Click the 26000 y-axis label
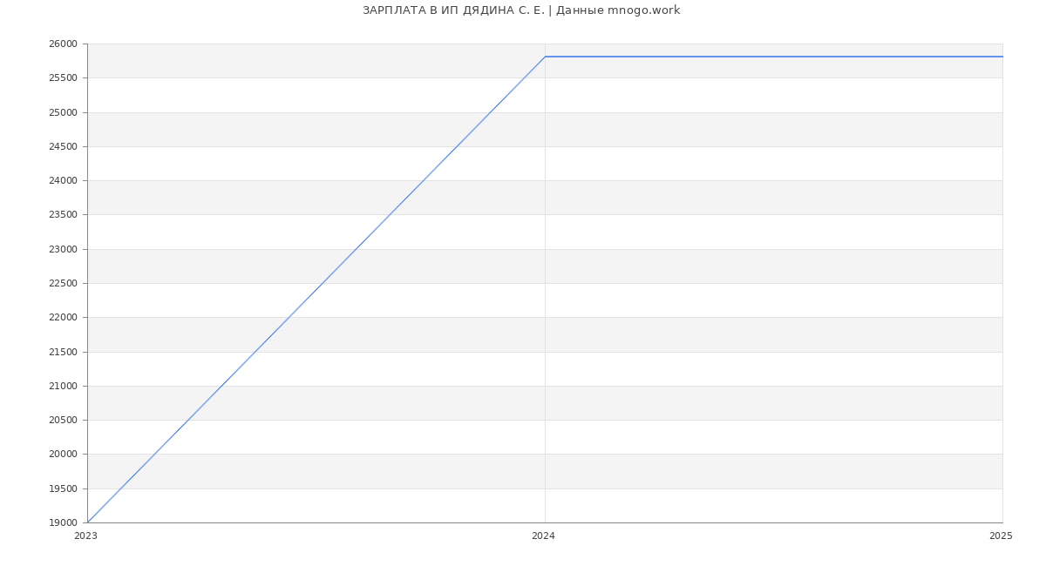The image size is (1046, 566). (63, 44)
